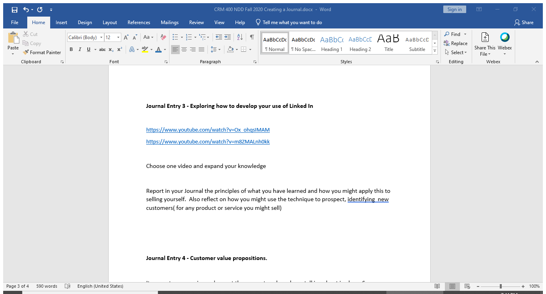This screenshot has width=546, height=294.
Task: Copy the selection
Action: pyautogui.click(x=32, y=43)
